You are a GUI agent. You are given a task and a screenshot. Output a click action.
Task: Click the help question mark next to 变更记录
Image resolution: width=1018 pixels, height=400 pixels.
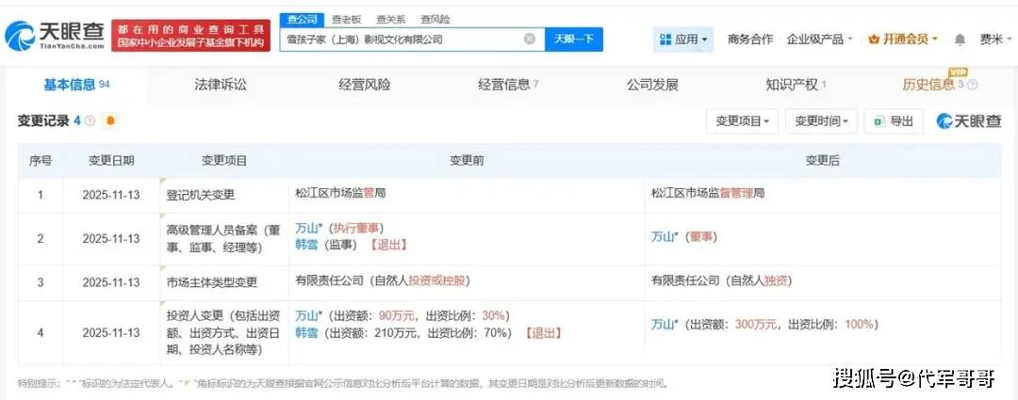click(90, 121)
